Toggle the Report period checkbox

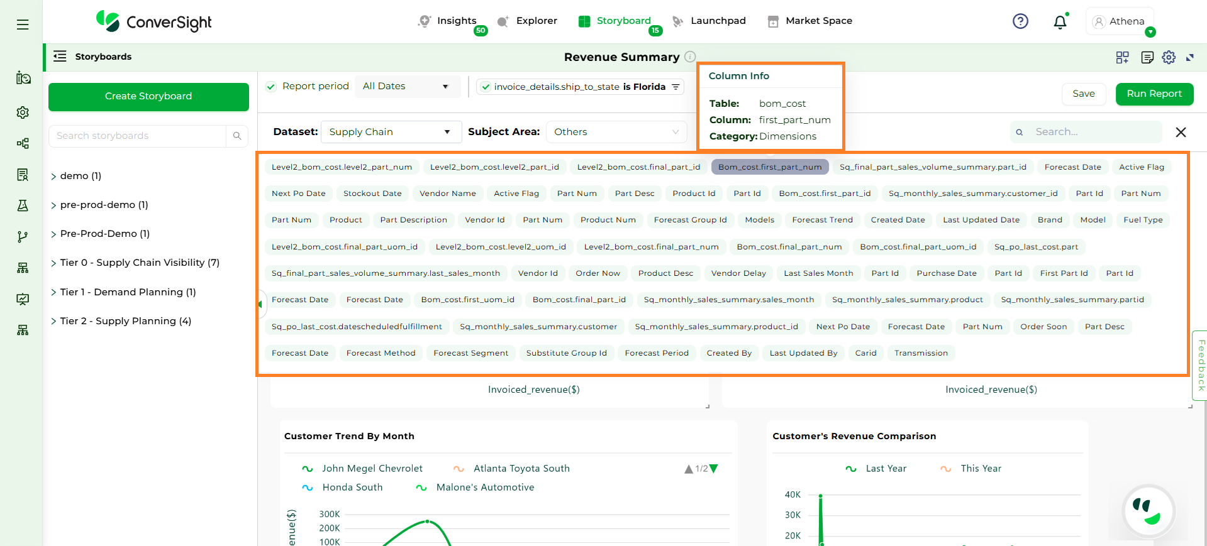(271, 87)
